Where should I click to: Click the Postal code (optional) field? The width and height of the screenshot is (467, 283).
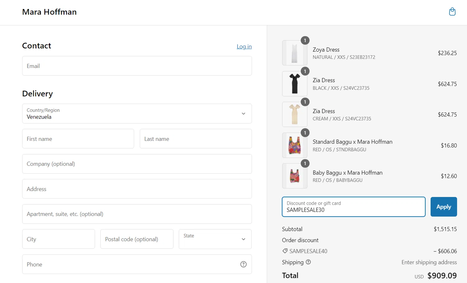coord(137,239)
